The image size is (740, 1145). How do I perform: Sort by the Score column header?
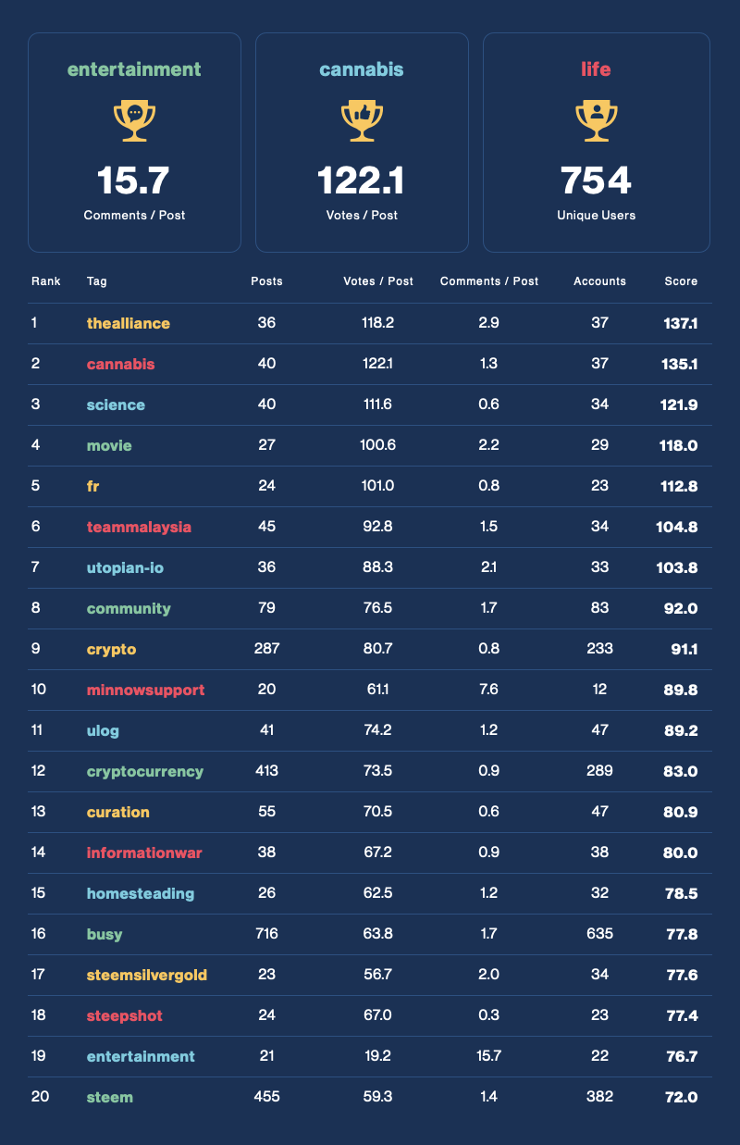click(682, 281)
